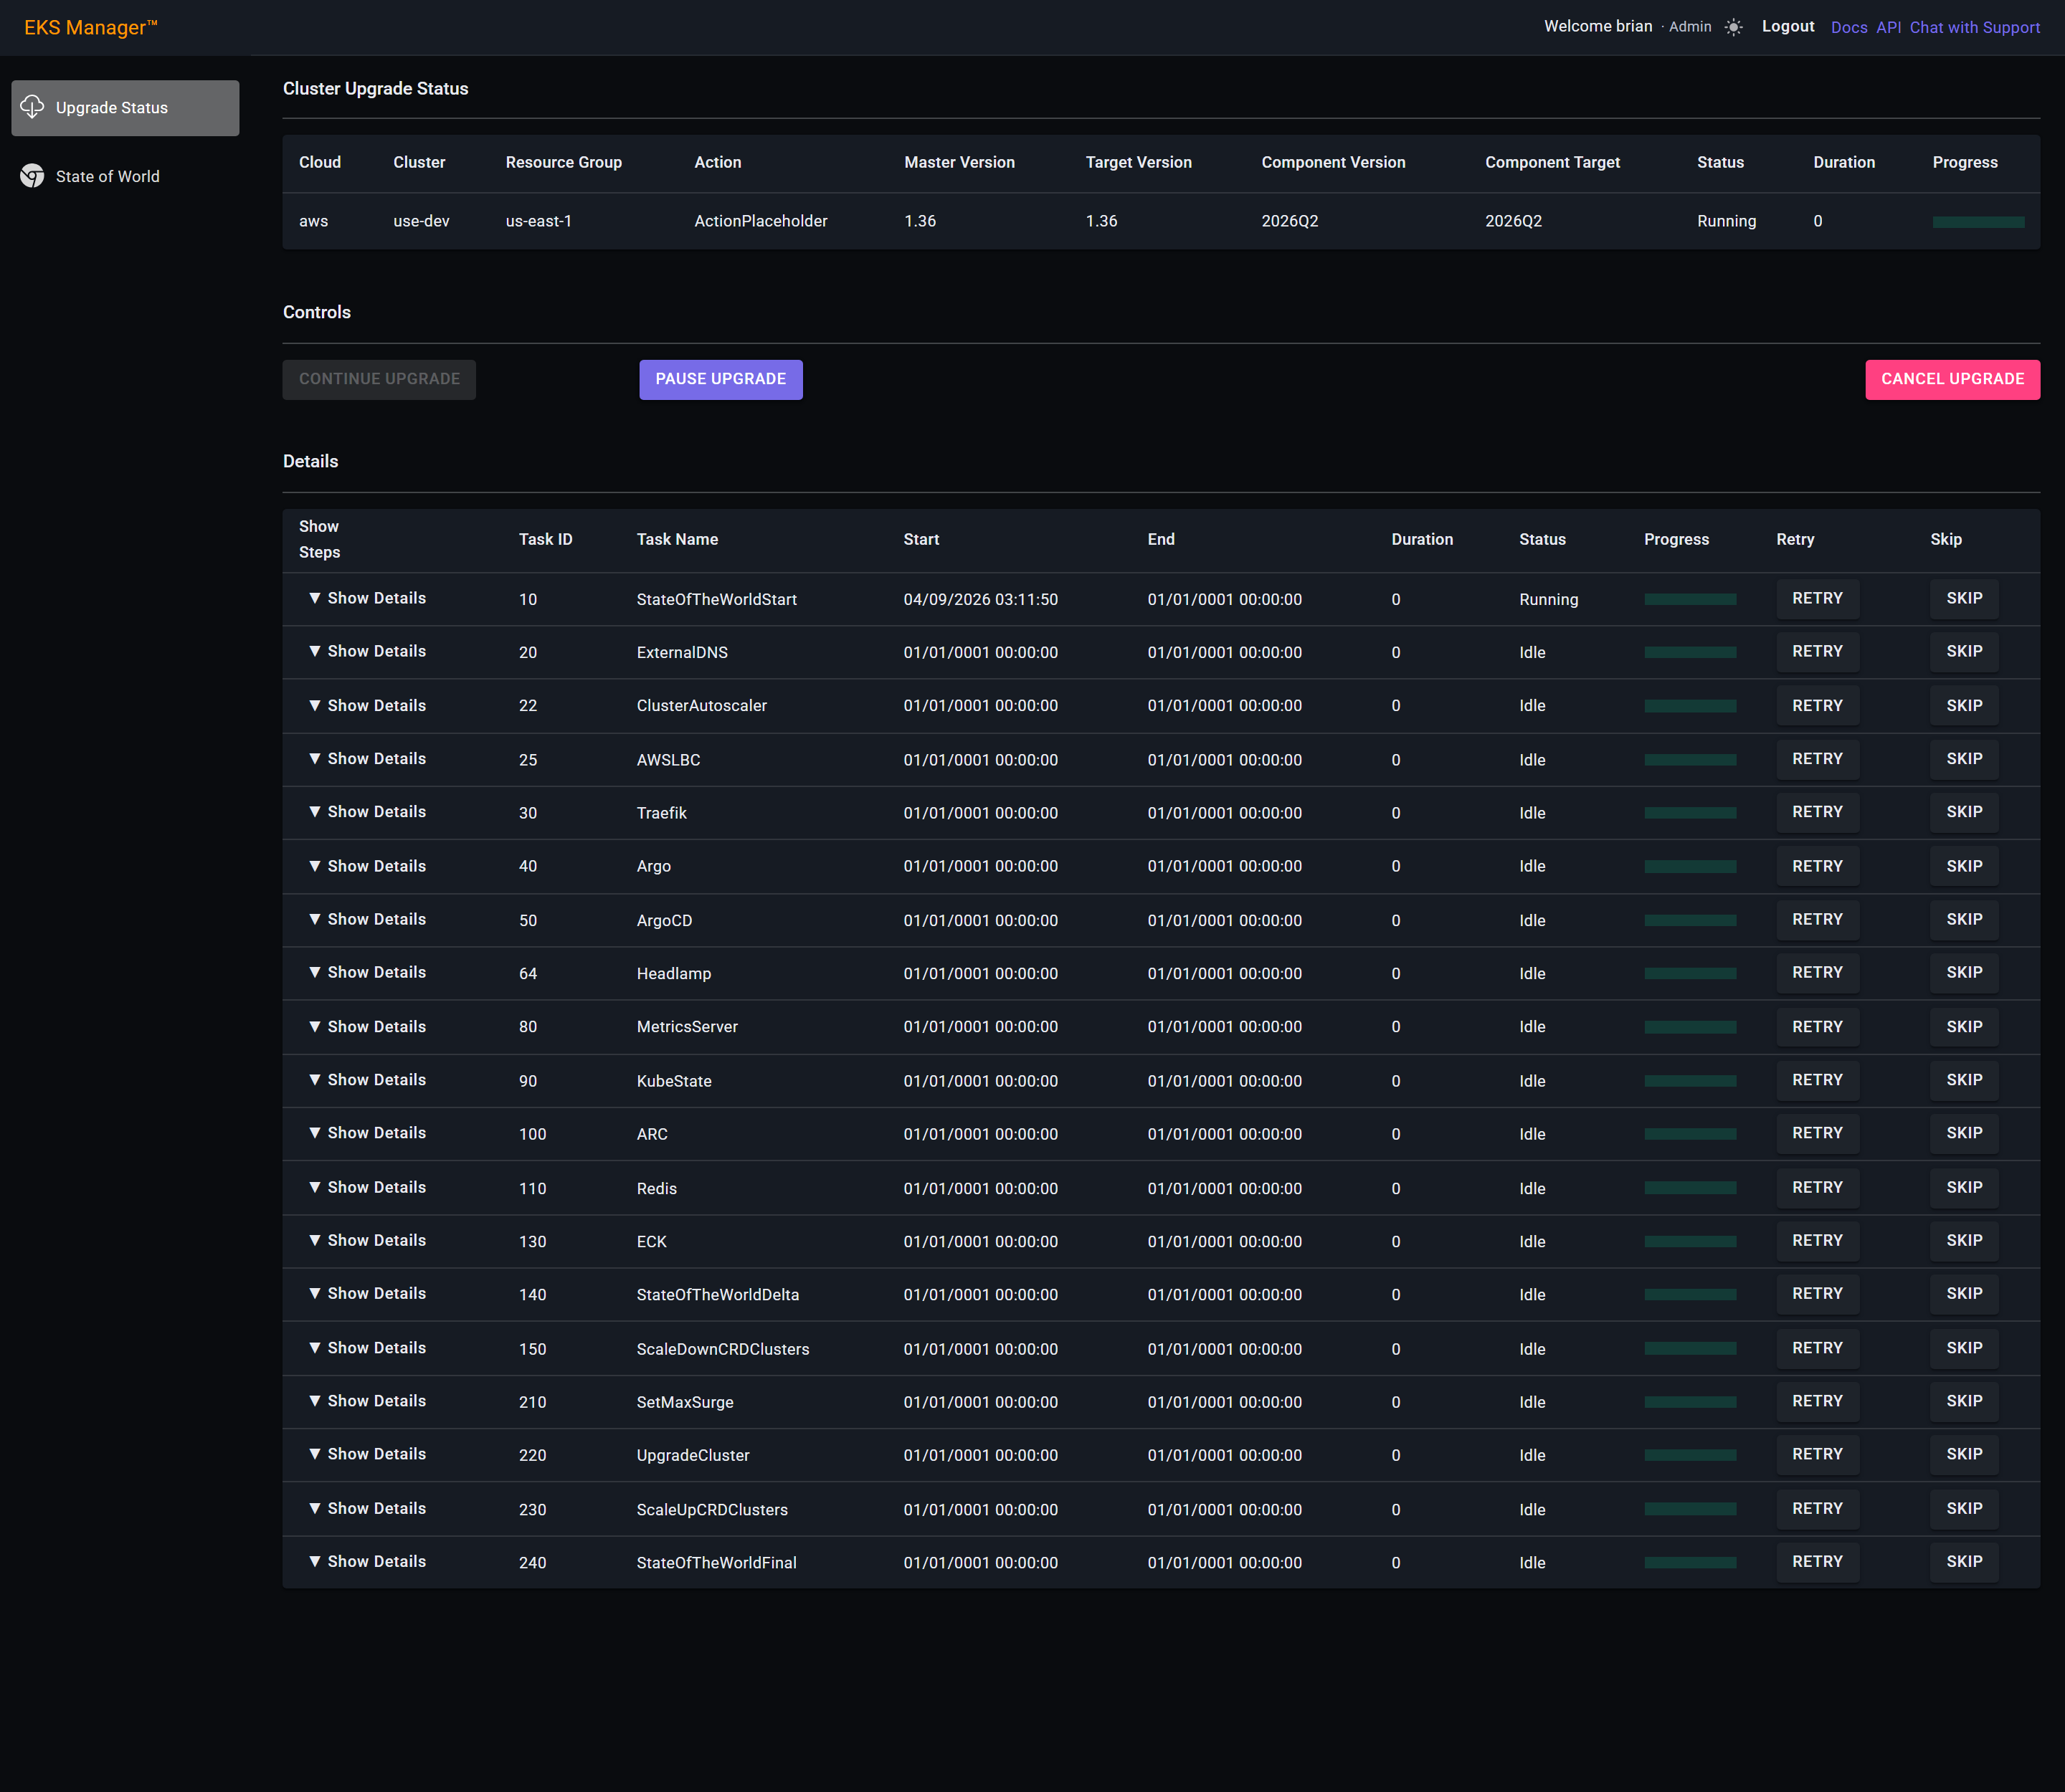Click the EKS Manager logo title

[x=91, y=28]
